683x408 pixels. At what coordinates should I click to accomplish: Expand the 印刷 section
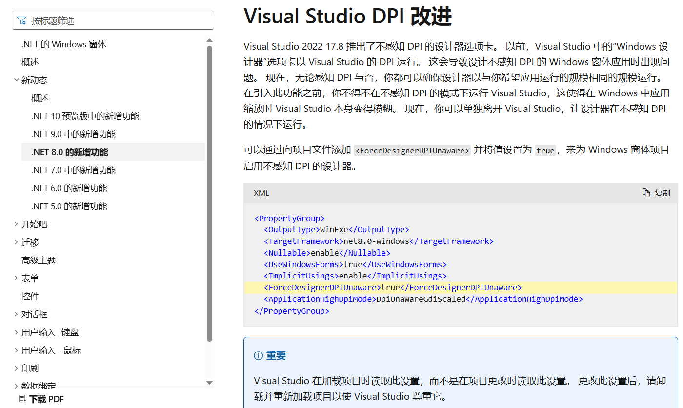coord(17,368)
